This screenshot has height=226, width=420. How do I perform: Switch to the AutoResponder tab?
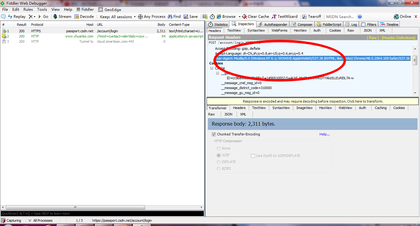coord(272,24)
